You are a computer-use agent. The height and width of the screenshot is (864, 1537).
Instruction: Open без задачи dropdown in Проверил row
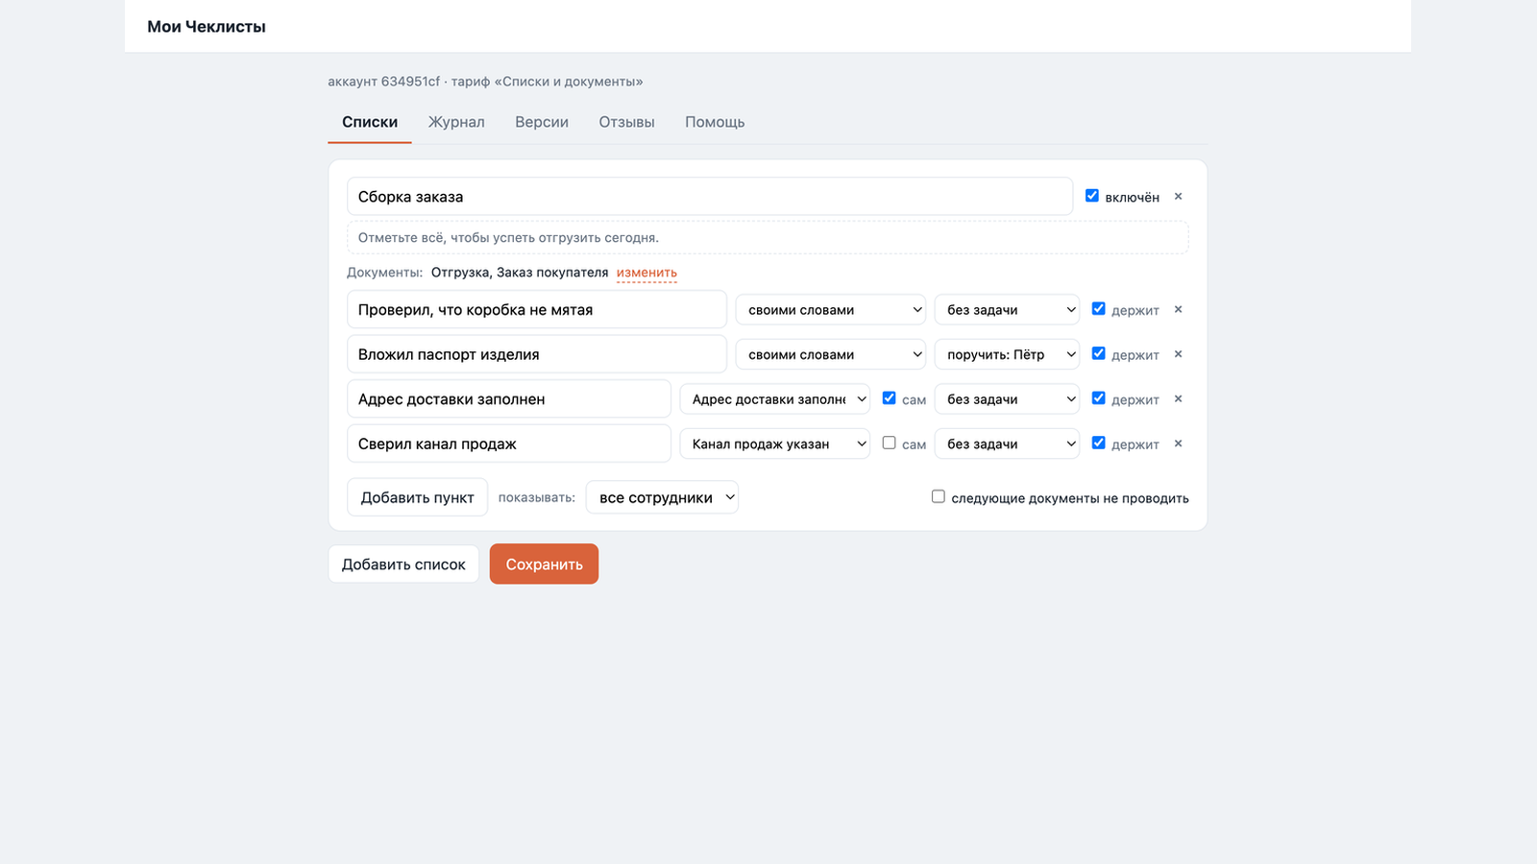1008,310
